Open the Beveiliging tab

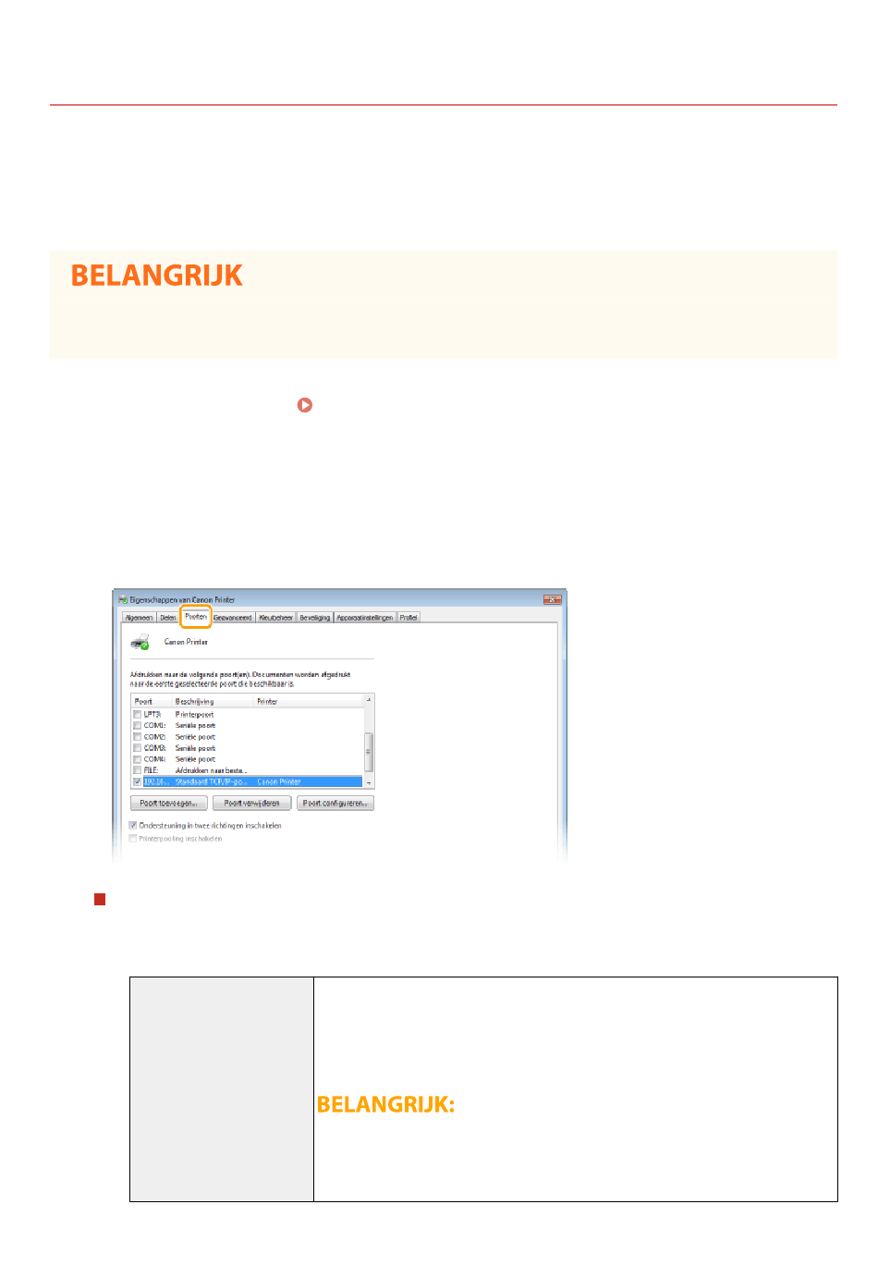click(315, 618)
